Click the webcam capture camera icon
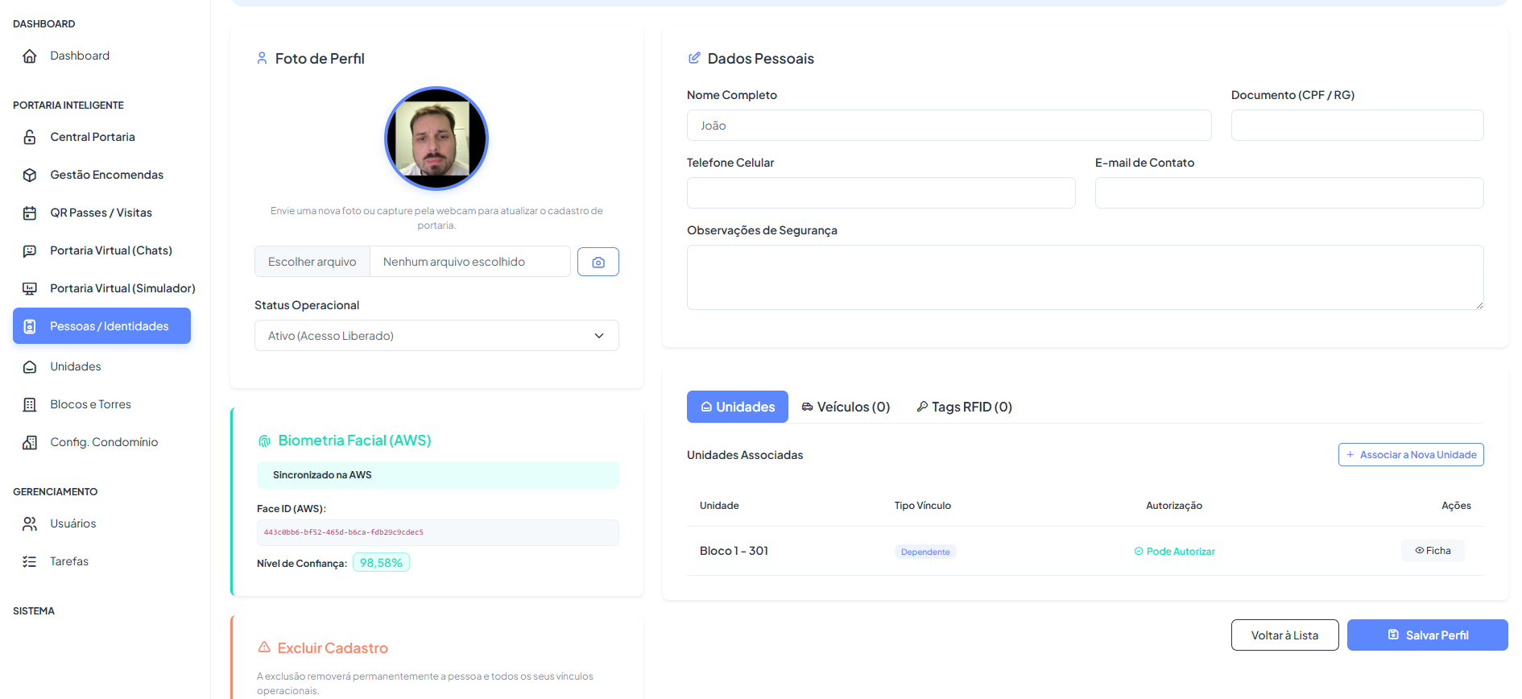 pyautogui.click(x=598, y=262)
